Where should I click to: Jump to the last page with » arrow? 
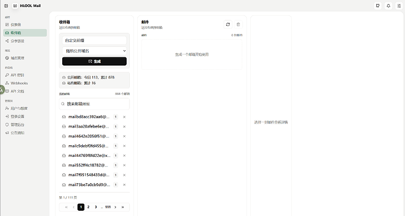coord(123,207)
